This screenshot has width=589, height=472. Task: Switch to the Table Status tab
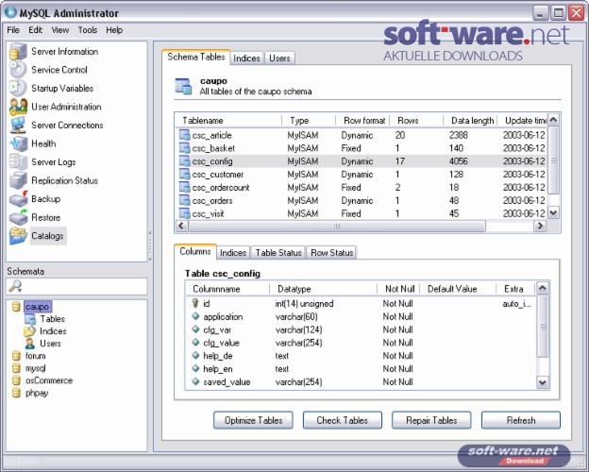point(278,253)
